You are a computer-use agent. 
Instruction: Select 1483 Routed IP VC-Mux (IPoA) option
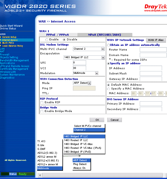[84, 148]
